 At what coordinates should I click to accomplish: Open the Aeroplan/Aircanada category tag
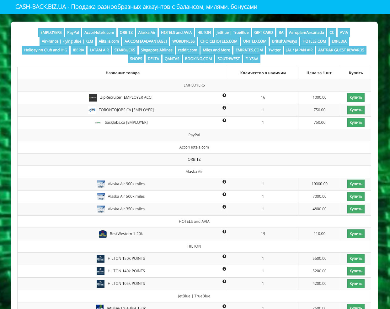pos(307,33)
